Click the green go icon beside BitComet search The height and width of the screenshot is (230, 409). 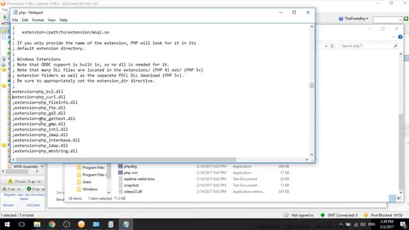(406, 19)
